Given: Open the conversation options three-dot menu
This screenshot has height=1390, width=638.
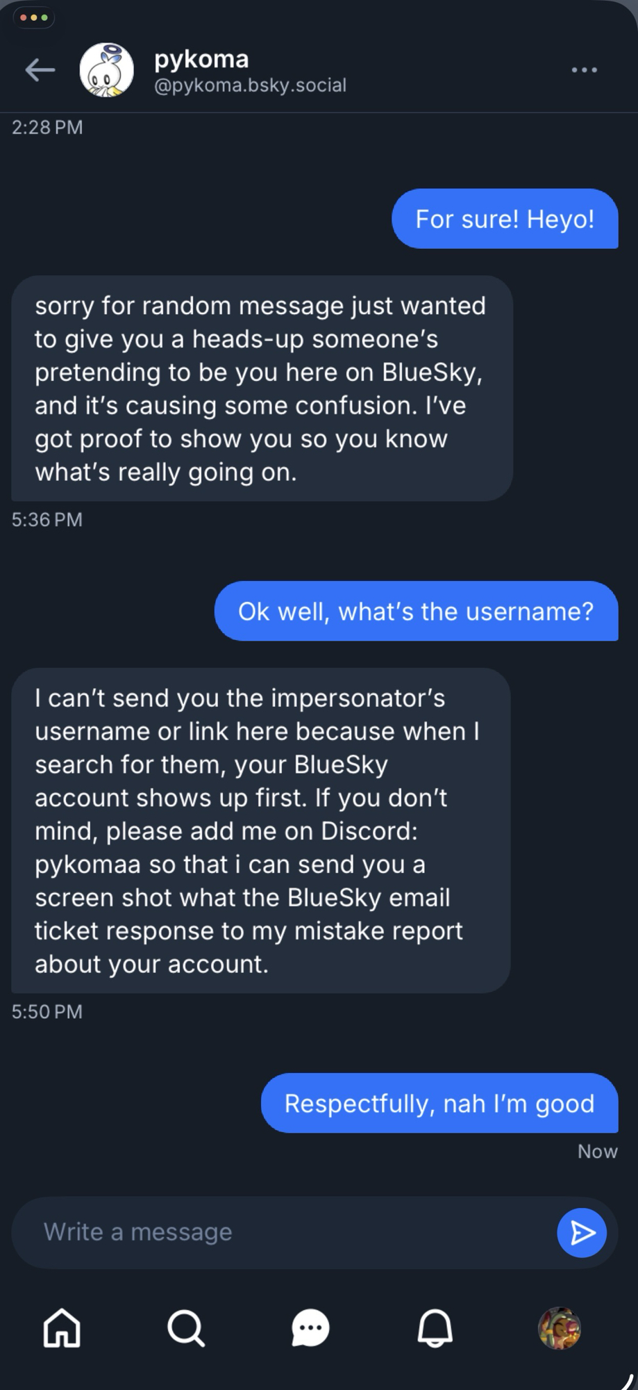Looking at the screenshot, I should (x=584, y=70).
